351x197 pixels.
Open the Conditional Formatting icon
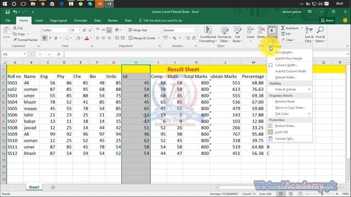point(208,31)
